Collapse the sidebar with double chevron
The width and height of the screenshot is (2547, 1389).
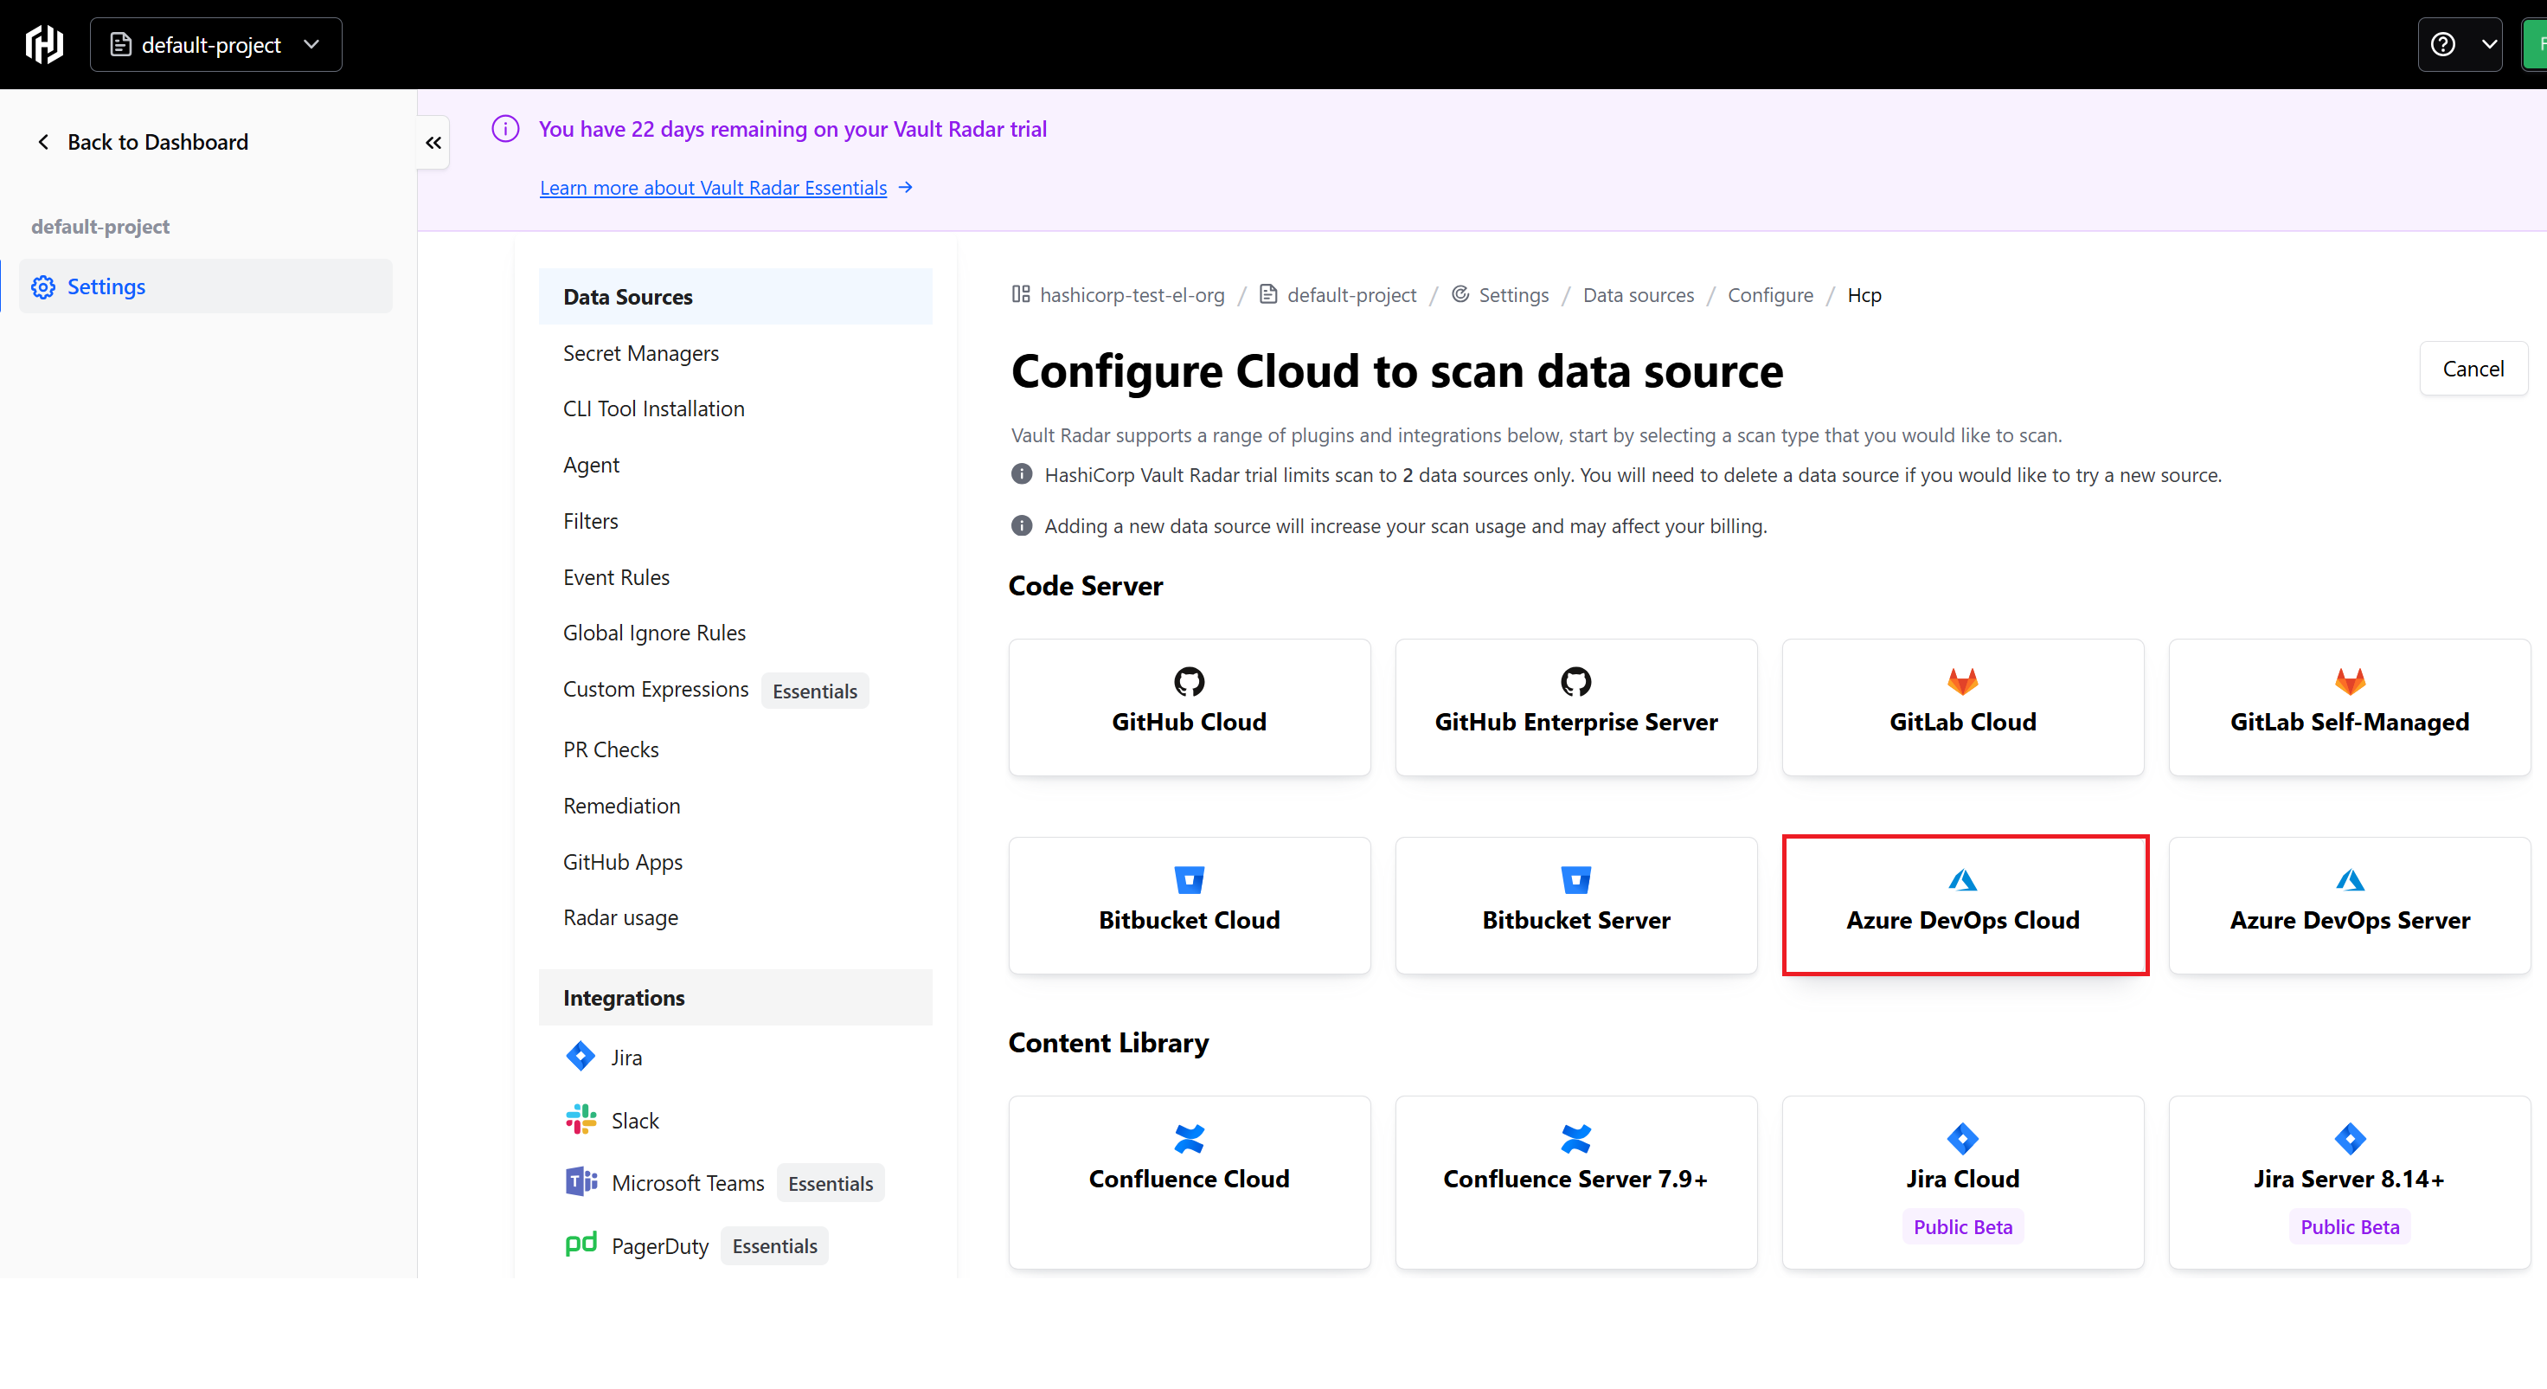(x=433, y=143)
